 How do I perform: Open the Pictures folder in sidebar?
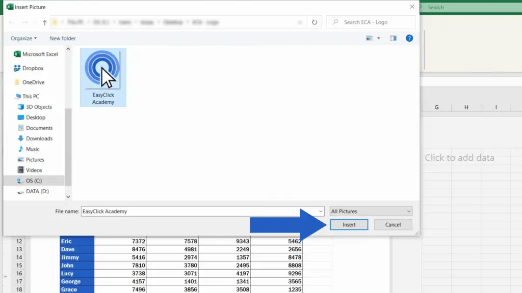(31, 160)
